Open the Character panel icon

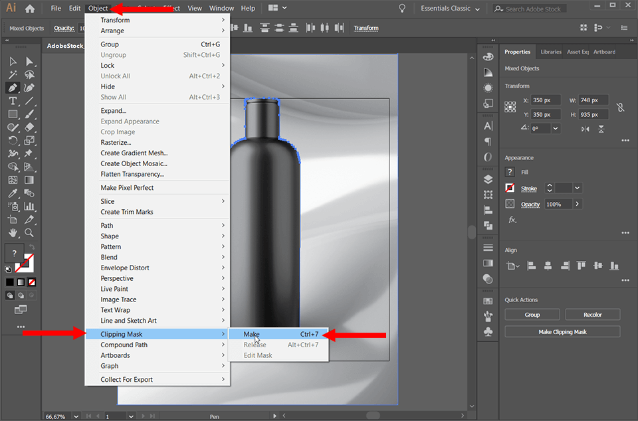point(488,126)
